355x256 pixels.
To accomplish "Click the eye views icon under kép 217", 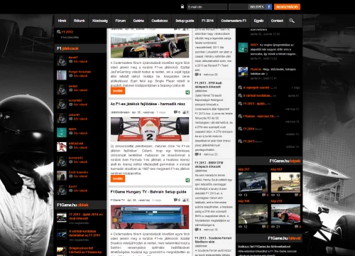I will (x=241, y=195).
